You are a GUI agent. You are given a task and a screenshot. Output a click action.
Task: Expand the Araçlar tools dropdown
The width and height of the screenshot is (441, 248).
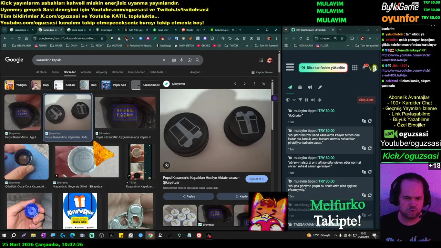coord(196,72)
